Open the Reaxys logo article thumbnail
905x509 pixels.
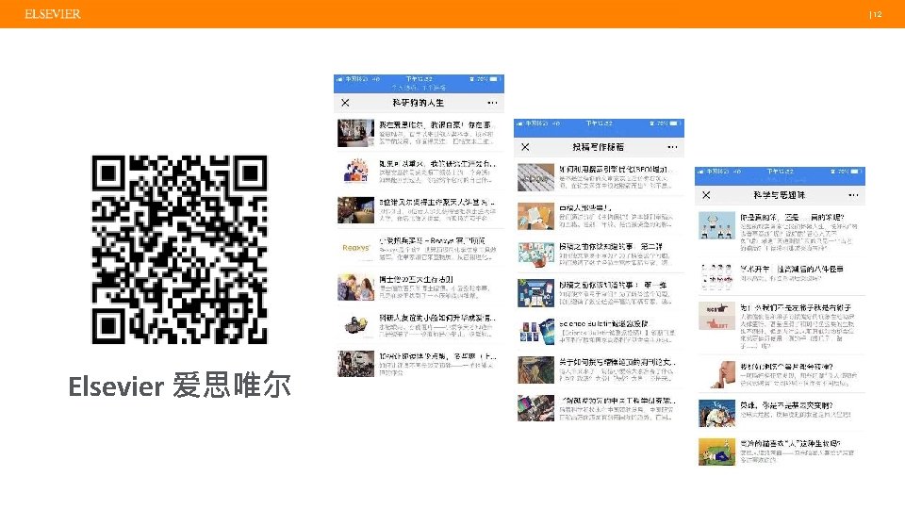point(355,248)
